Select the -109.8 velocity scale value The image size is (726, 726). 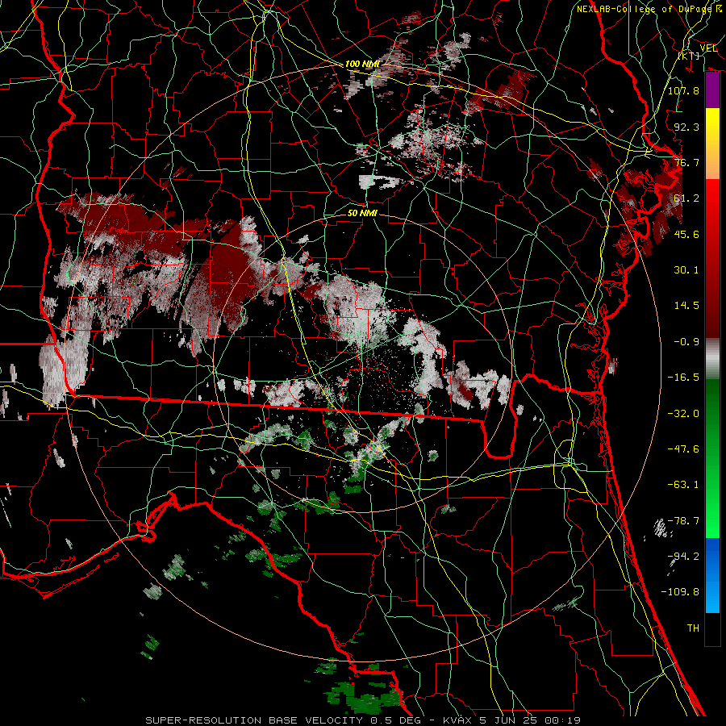click(680, 592)
